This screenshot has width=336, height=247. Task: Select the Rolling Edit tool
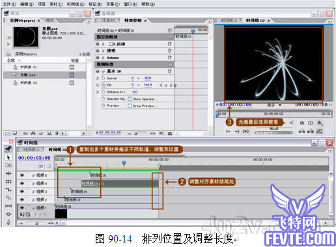click(8, 181)
